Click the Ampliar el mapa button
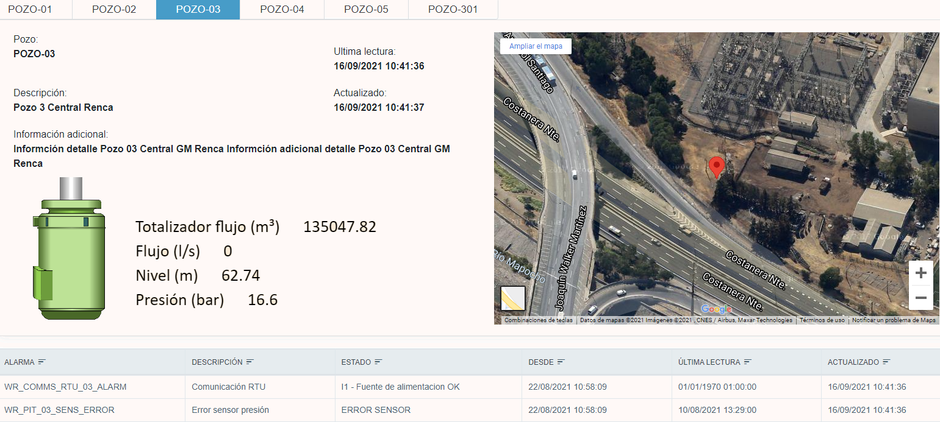Viewport: 940px width, 422px height. 536,46
